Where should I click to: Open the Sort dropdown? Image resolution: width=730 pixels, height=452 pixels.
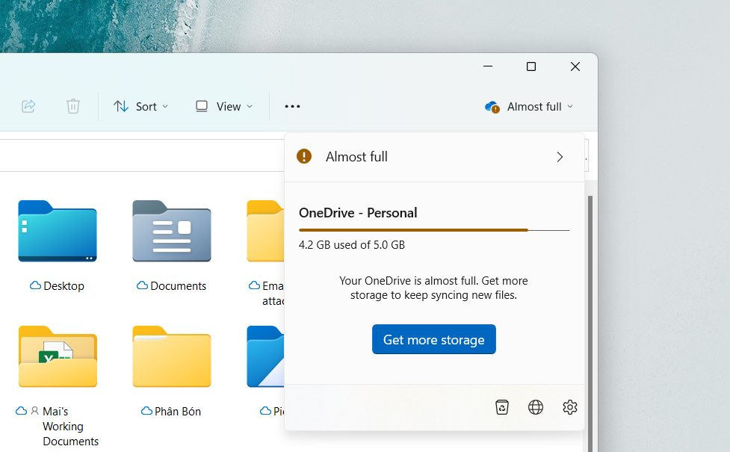tap(140, 106)
